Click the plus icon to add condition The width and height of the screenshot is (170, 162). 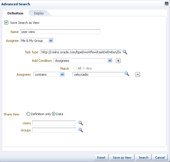(x=118, y=61)
